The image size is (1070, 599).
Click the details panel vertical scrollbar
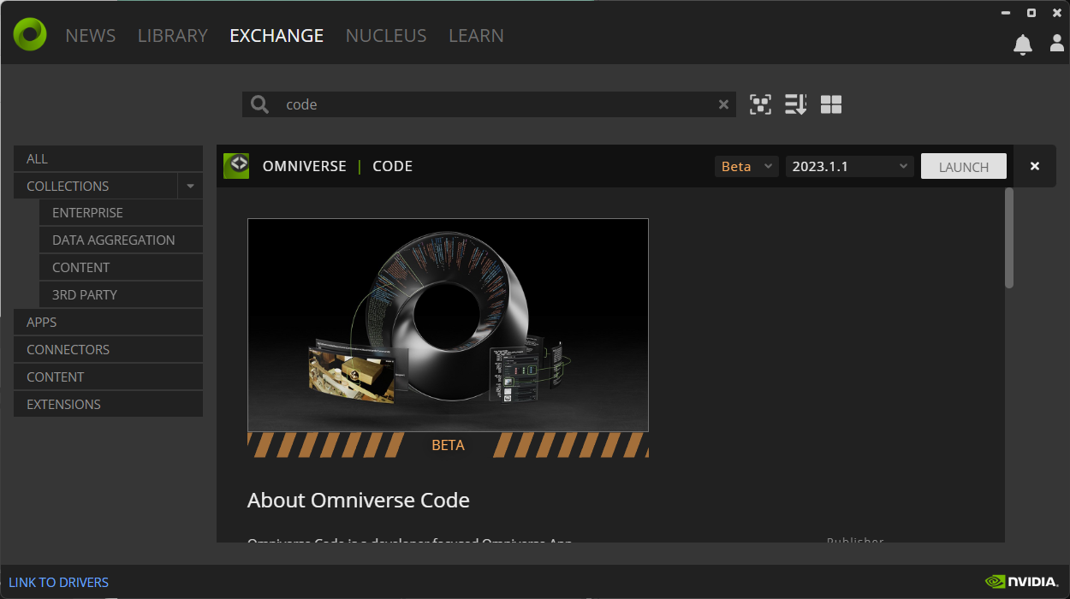coord(1009,238)
